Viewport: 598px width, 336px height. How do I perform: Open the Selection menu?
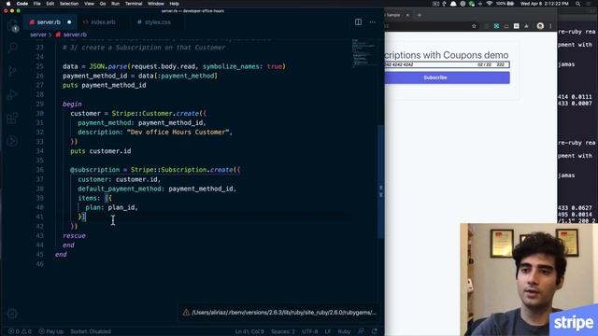coord(69,4)
